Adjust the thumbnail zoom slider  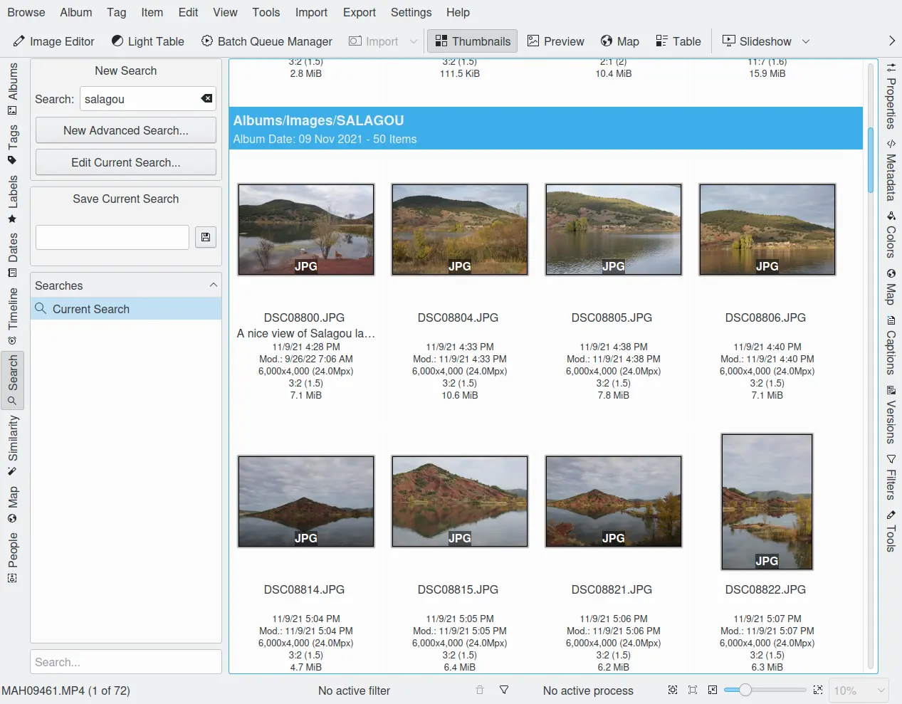[x=745, y=690]
